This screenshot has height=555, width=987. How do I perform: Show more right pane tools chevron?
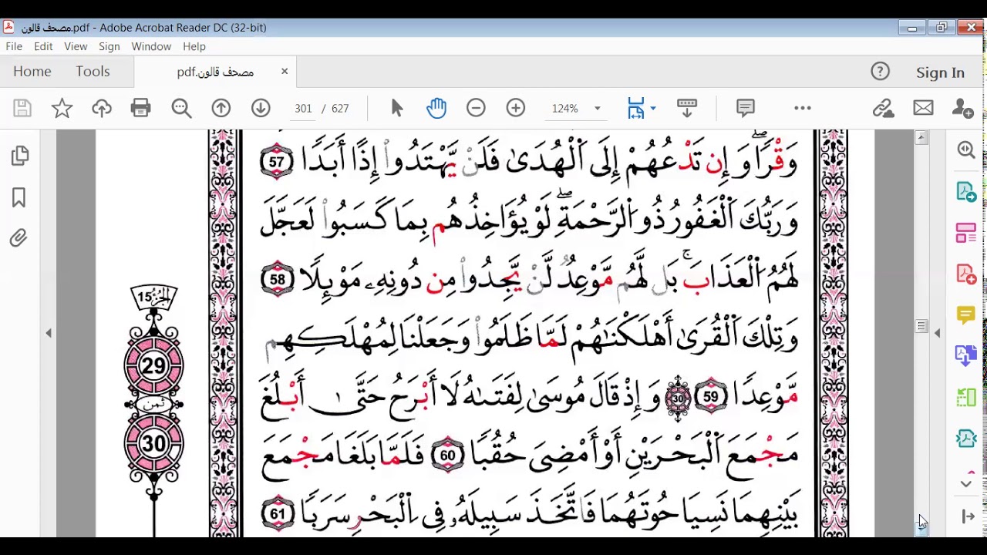coord(966,483)
